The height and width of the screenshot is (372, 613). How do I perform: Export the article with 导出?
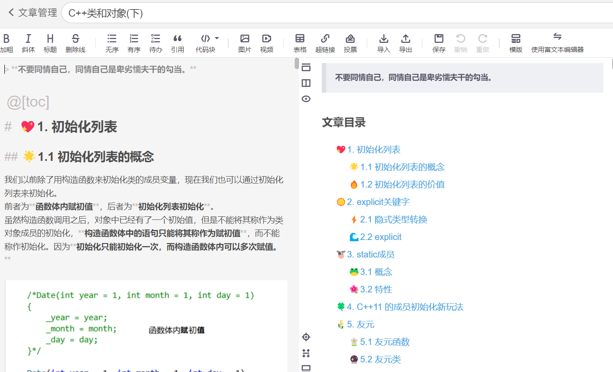(x=405, y=43)
